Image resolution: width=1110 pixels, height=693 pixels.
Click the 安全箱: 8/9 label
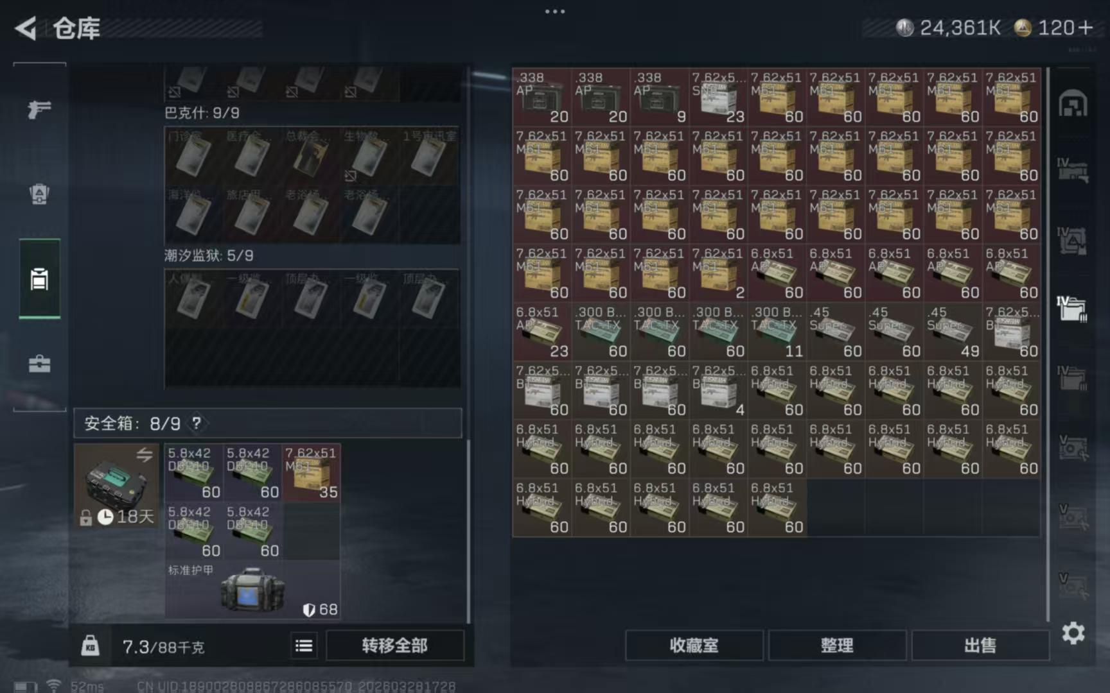click(132, 424)
